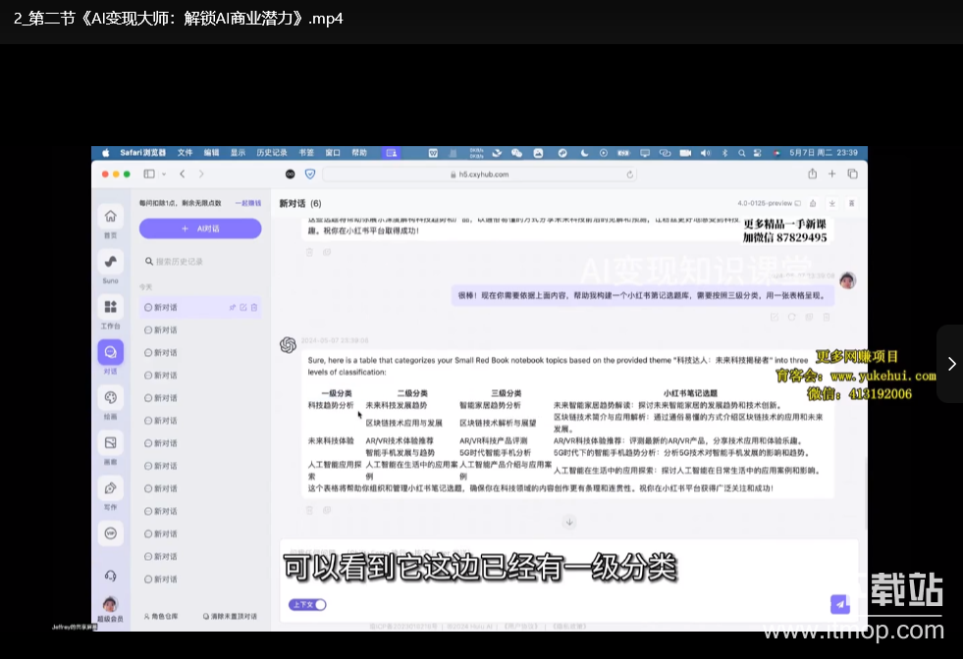This screenshot has width=963, height=659.
Task: Open the VIP badge icon in sidebar
Action: (x=111, y=533)
